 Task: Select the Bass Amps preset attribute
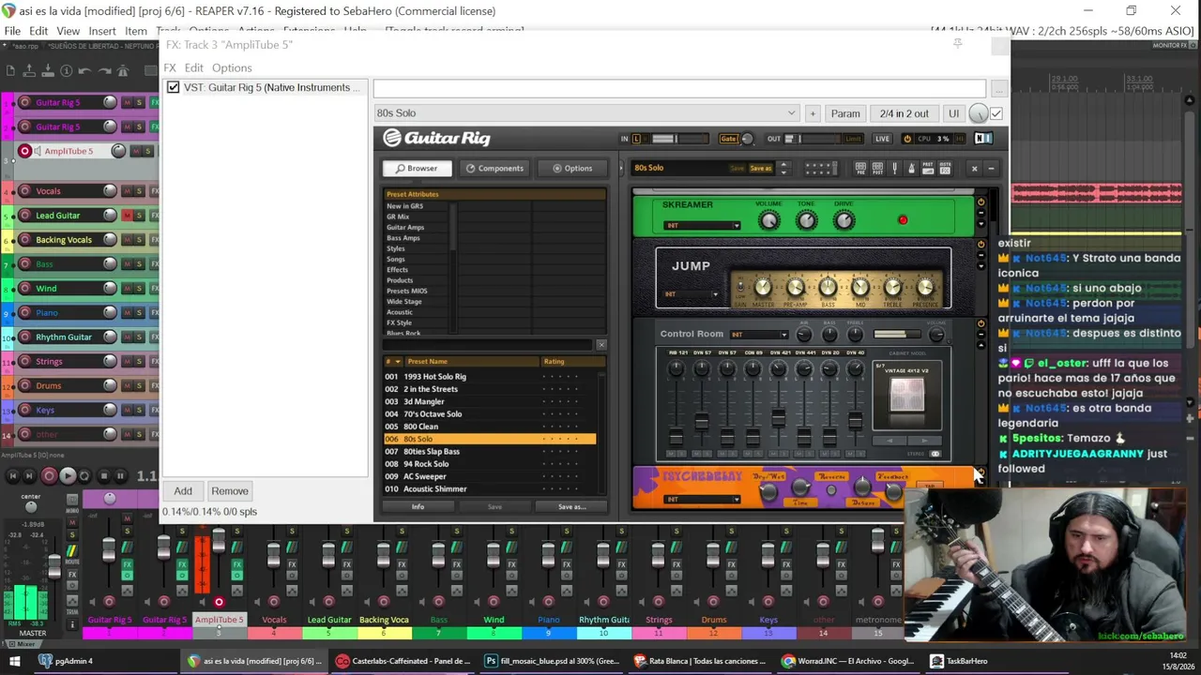403,238
